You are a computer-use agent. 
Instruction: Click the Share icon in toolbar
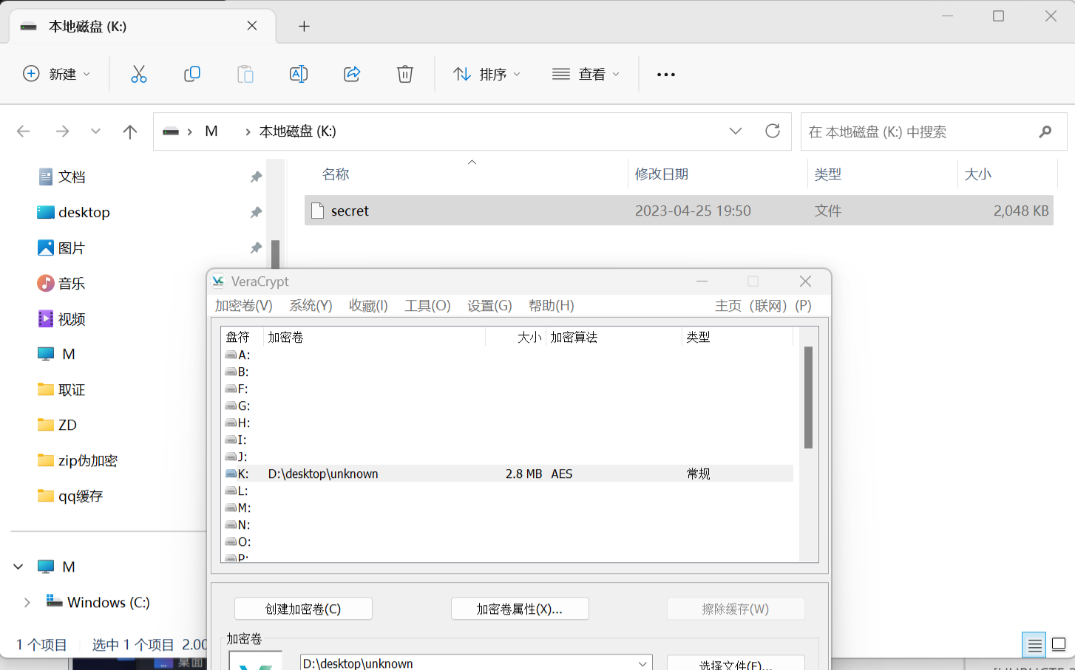click(352, 74)
